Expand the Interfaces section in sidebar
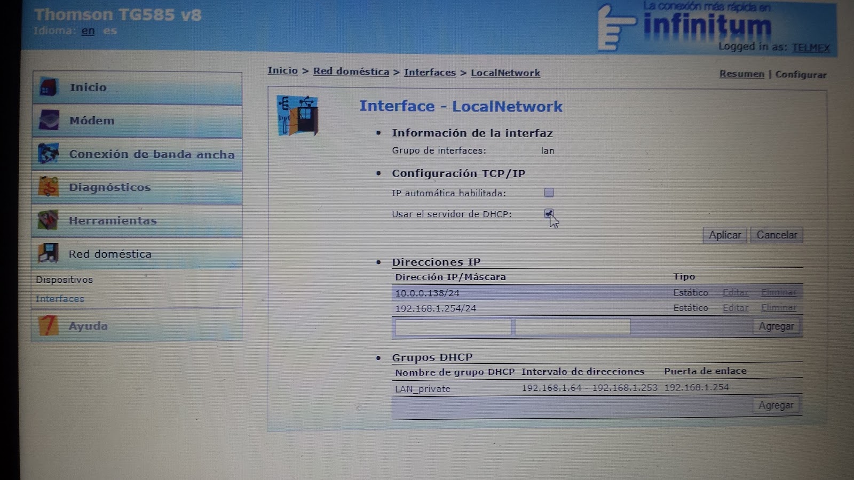This screenshot has height=480, width=854. point(59,299)
